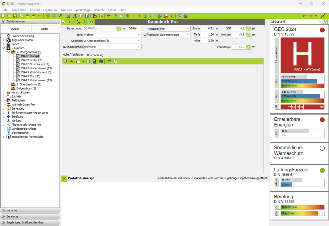Click the weiter button
The width and height of the screenshot is (329, 226).
[x=45, y=29]
